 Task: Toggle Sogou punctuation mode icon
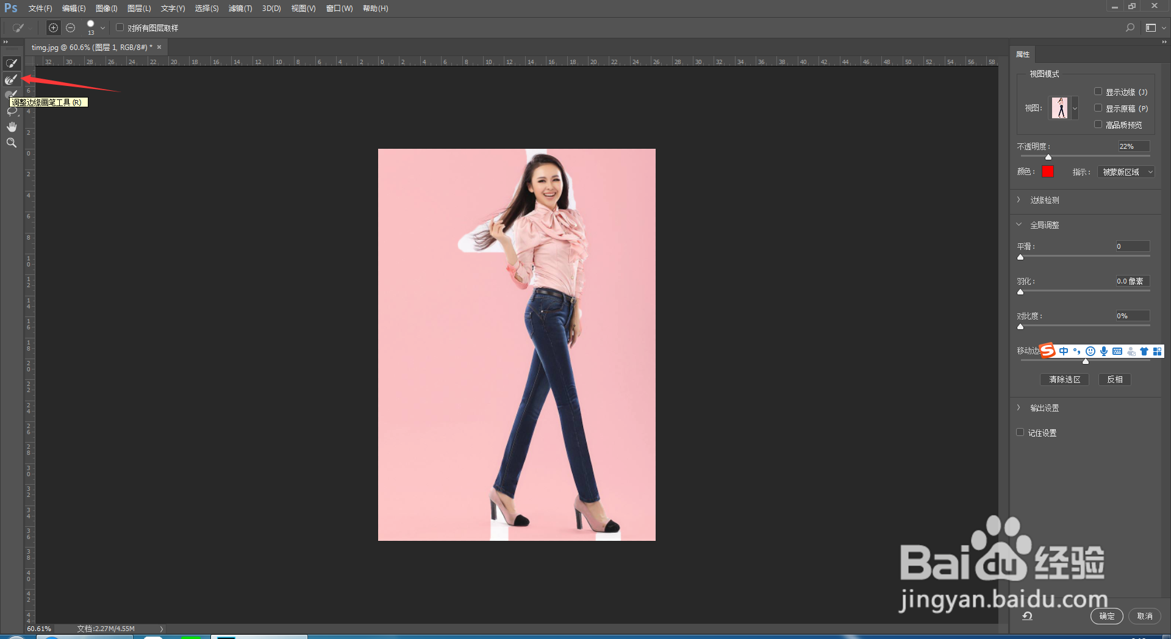click(x=1077, y=351)
